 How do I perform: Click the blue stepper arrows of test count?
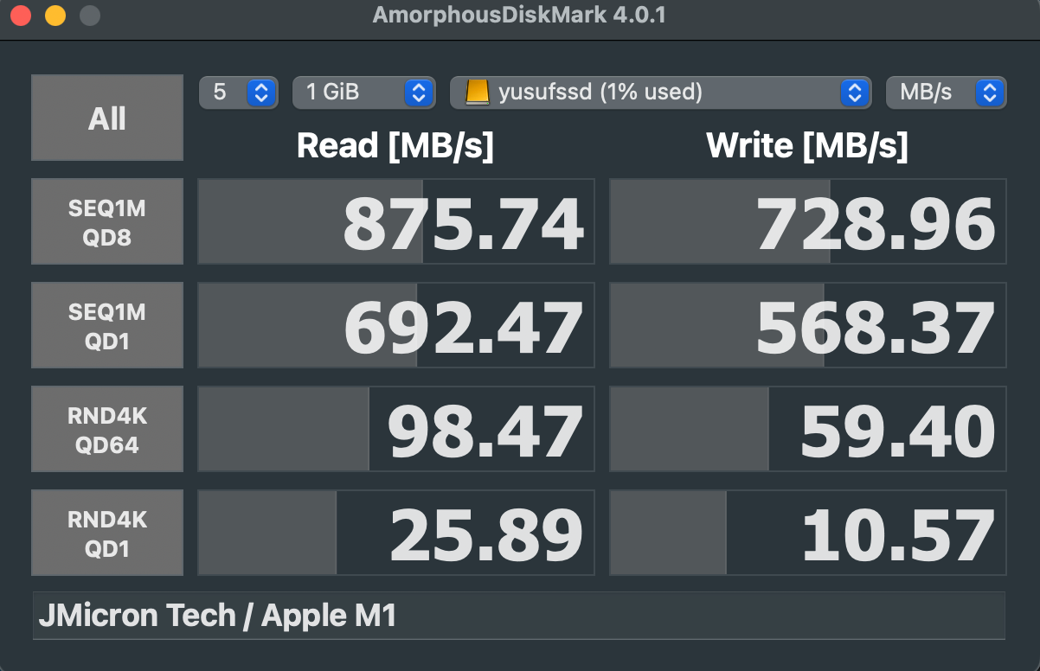(x=262, y=92)
